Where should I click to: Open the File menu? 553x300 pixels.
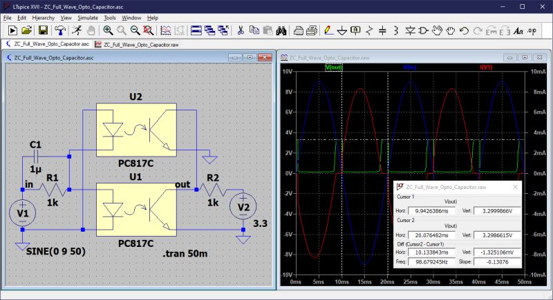8,17
